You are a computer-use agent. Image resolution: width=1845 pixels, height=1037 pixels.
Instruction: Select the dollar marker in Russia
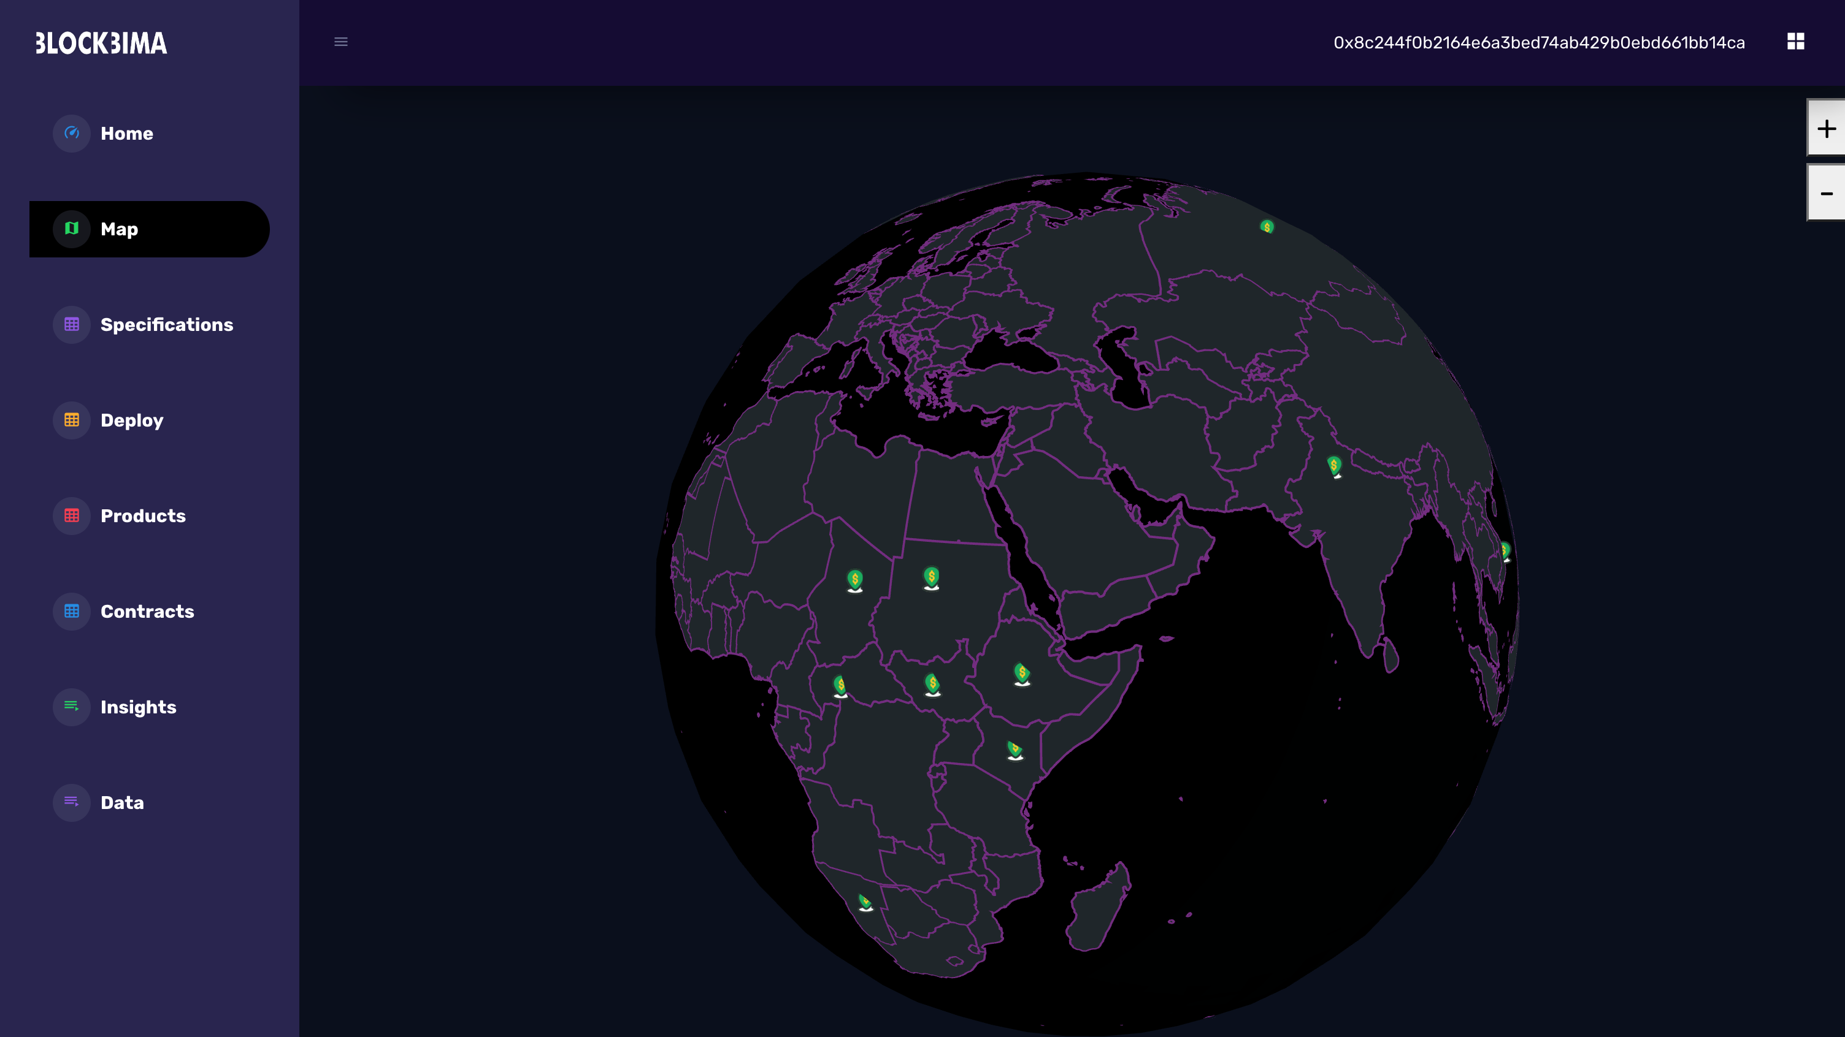(1266, 227)
